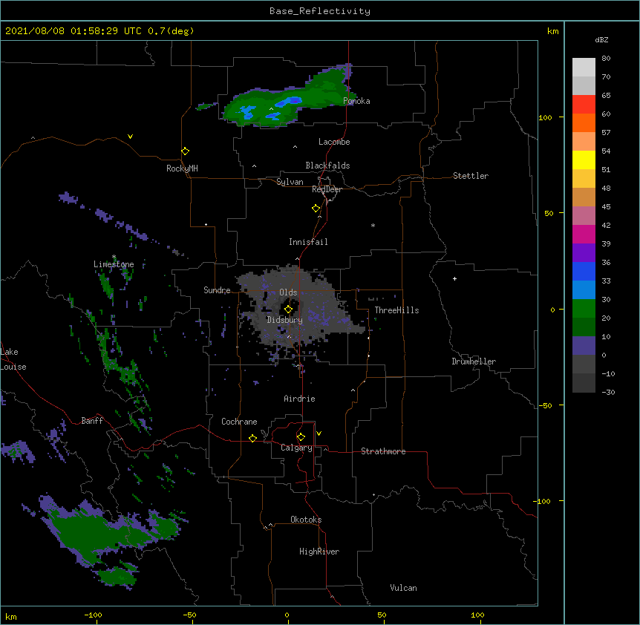Click the -30 value on the dBZ scale

point(608,392)
